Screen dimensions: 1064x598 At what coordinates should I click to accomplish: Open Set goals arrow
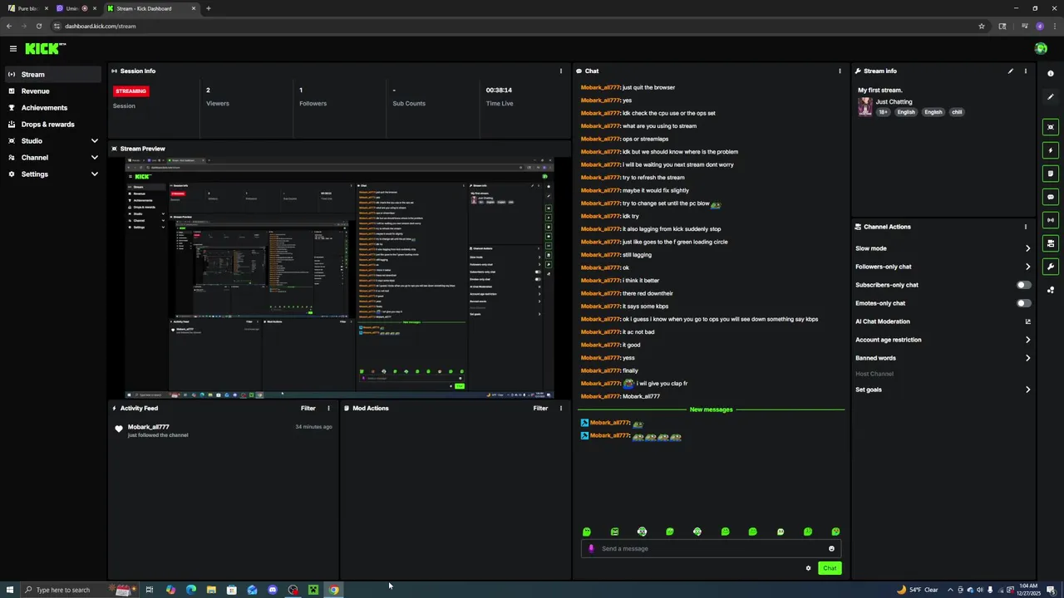coord(1027,390)
